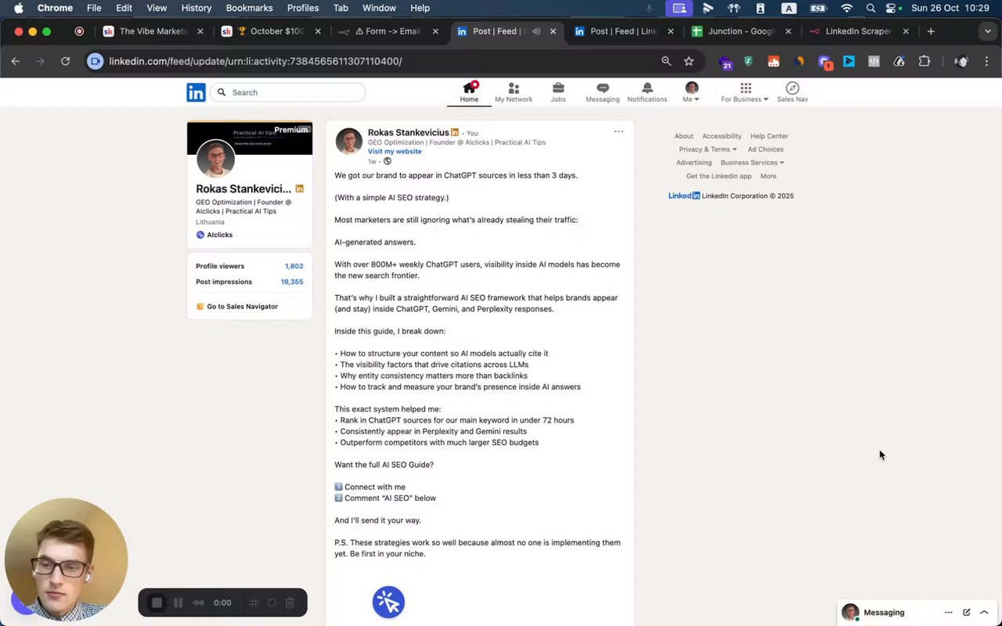Screen dimensions: 1002x626
Task: Open the Chrome File menu
Action: tap(94, 8)
